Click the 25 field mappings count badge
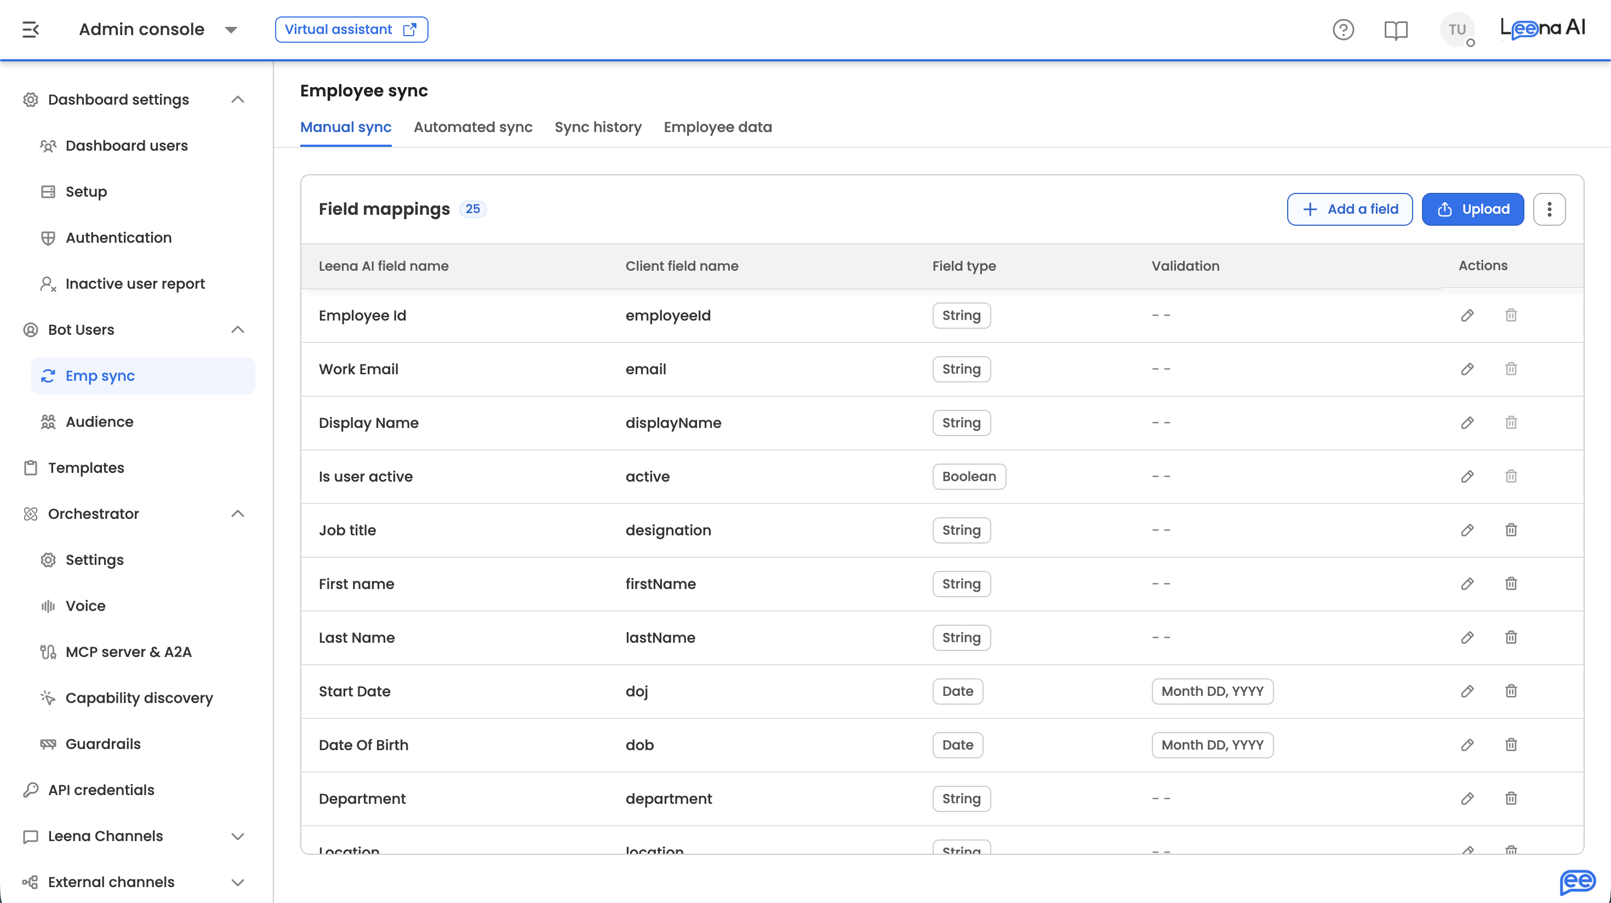This screenshot has height=903, width=1611. click(x=473, y=209)
